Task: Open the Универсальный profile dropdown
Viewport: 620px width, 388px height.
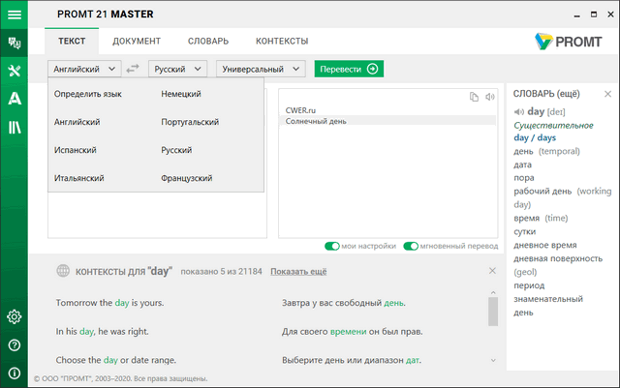Action: coord(261,69)
